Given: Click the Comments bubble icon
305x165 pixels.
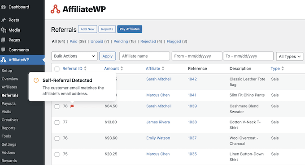Looking at the screenshot, I should click(3, 50).
